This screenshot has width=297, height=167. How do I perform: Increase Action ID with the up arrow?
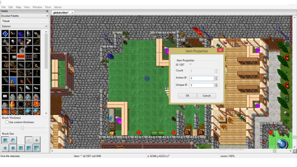pos(216,77)
